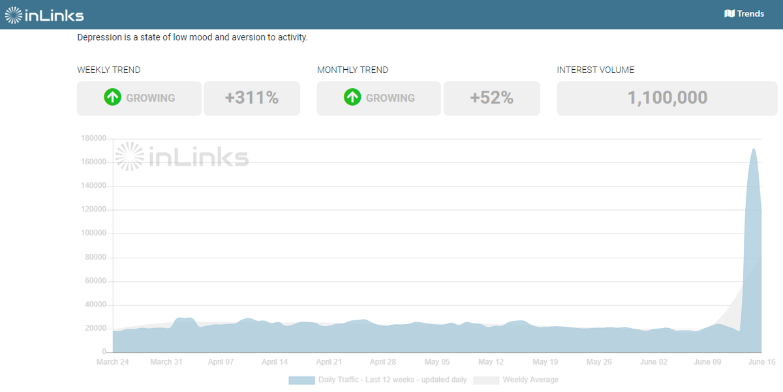
Task: Open the Trends section via its icon
Action: [x=731, y=14]
